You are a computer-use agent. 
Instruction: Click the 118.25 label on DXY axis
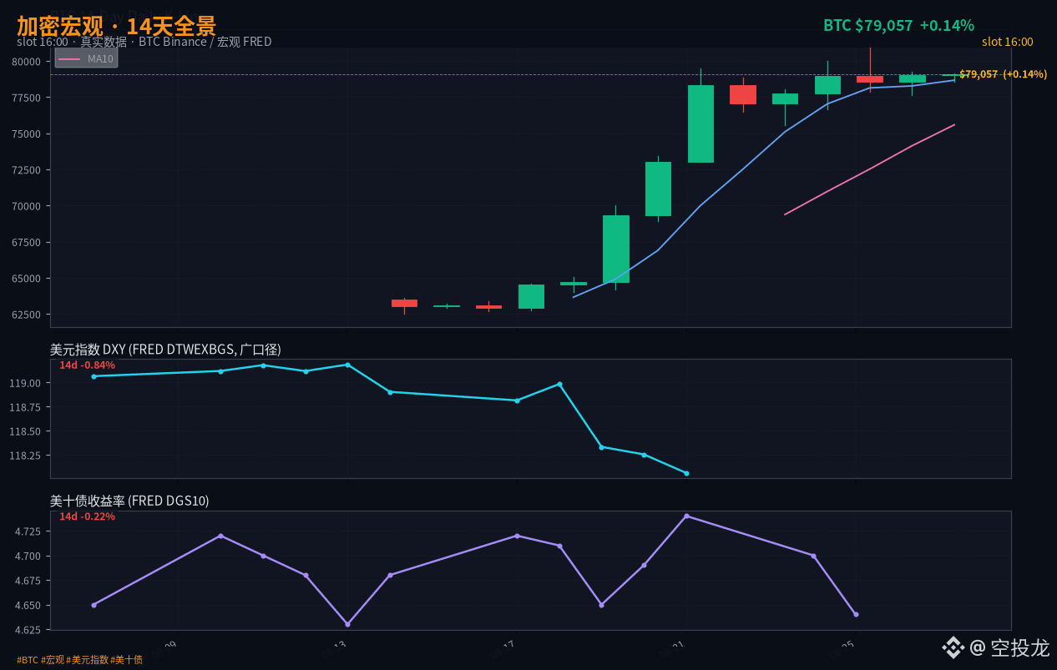coord(24,456)
